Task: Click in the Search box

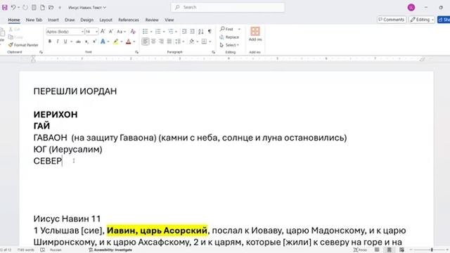Action: [x=228, y=7]
